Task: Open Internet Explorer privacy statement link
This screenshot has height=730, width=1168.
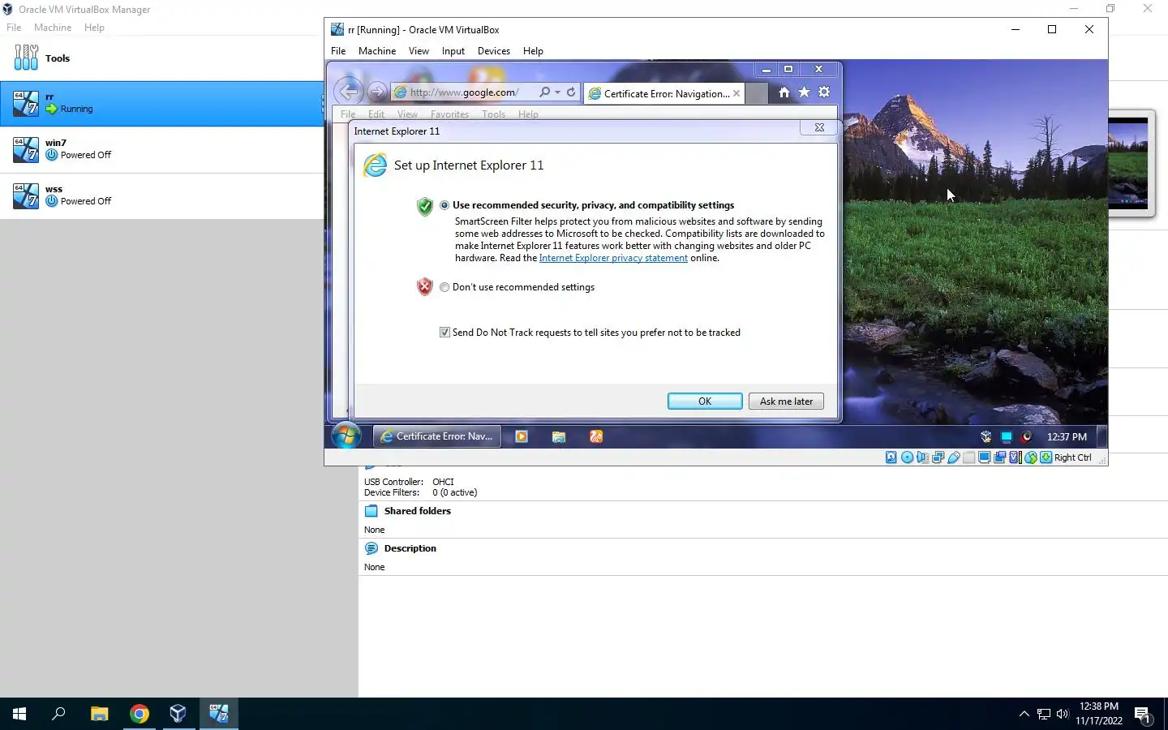Action: pos(613,258)
